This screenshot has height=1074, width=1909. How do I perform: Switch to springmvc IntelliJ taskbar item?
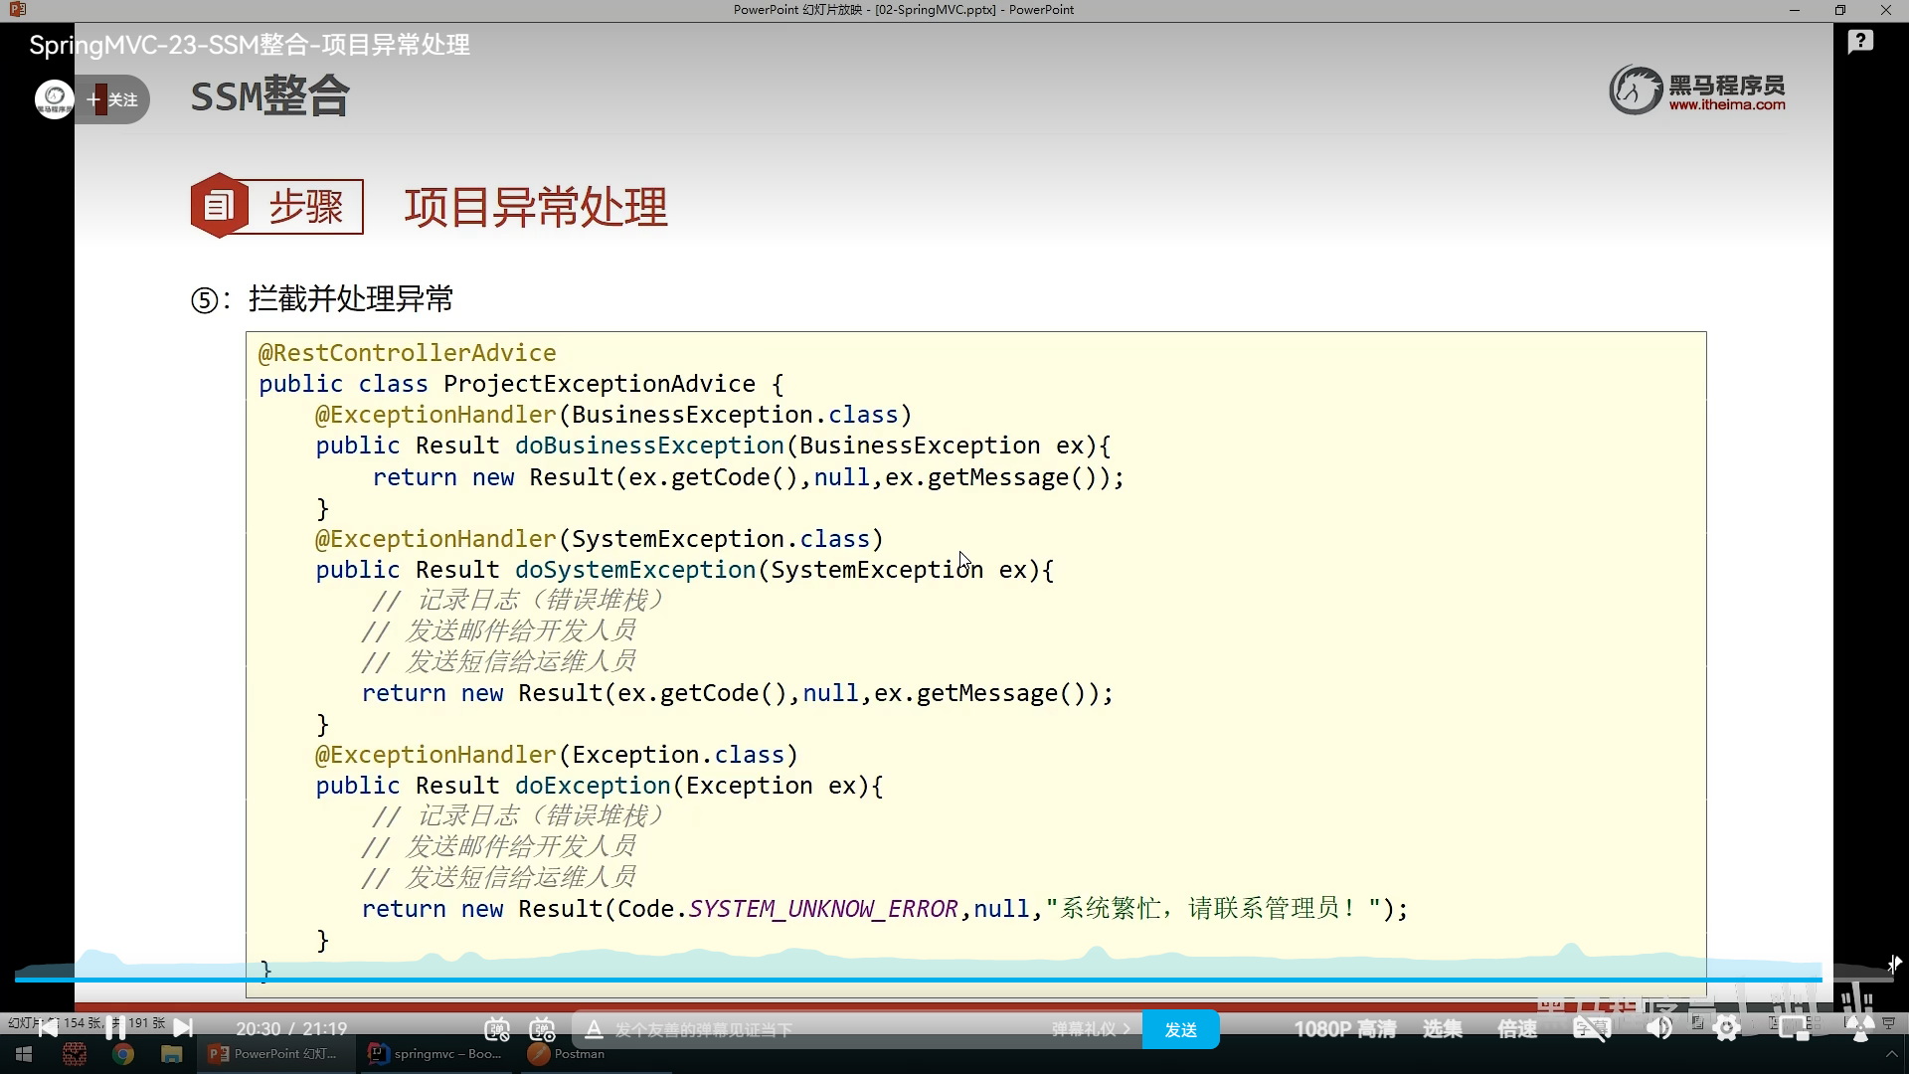435,1054
